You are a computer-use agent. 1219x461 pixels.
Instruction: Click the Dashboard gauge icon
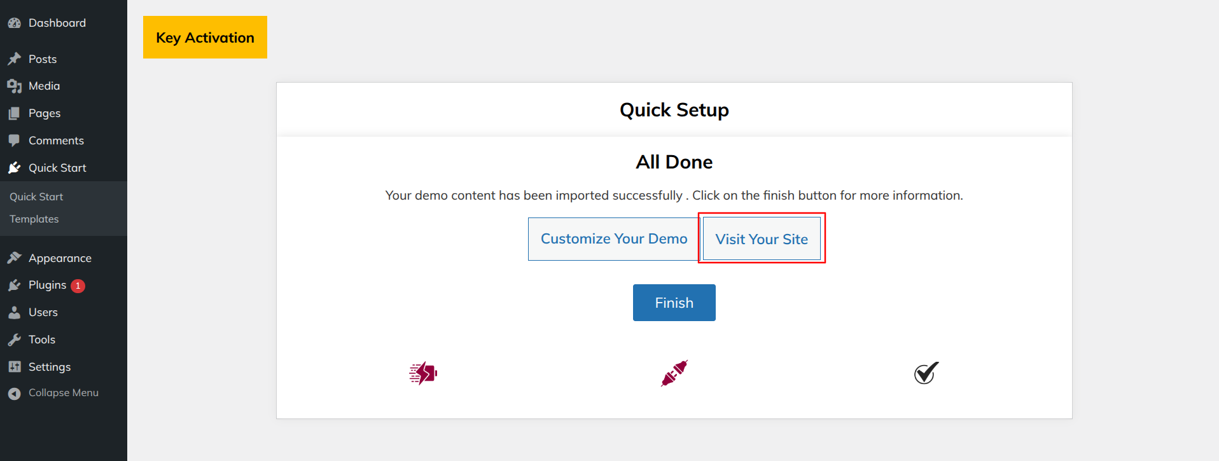[x=15, y=24]
